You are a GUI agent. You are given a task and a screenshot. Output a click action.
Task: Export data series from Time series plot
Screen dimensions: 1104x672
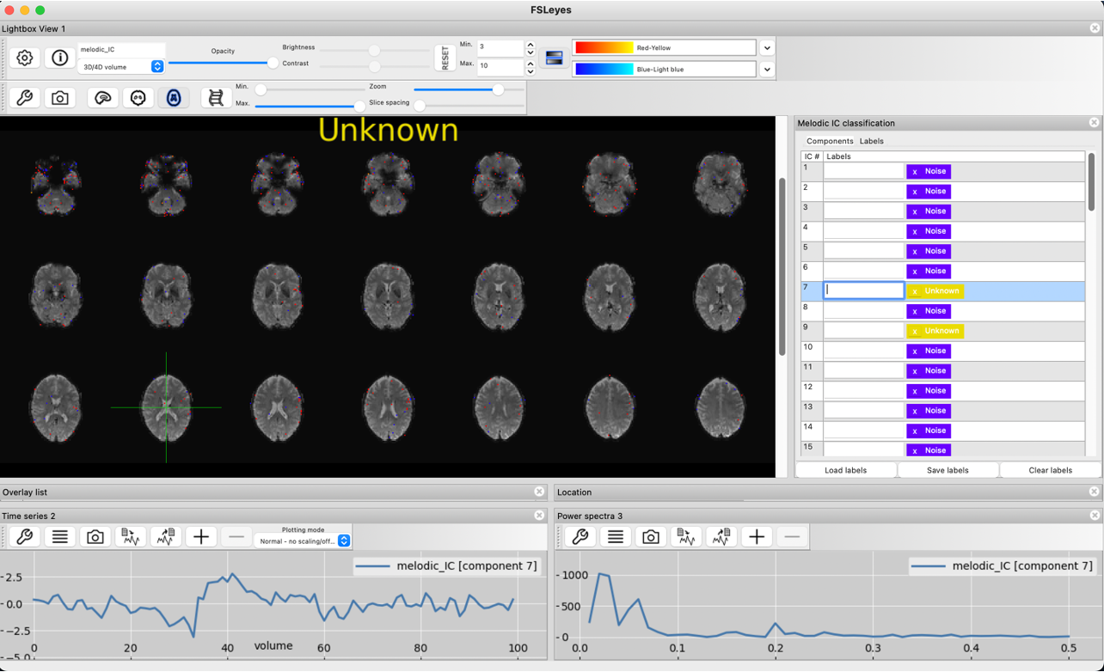166,537
